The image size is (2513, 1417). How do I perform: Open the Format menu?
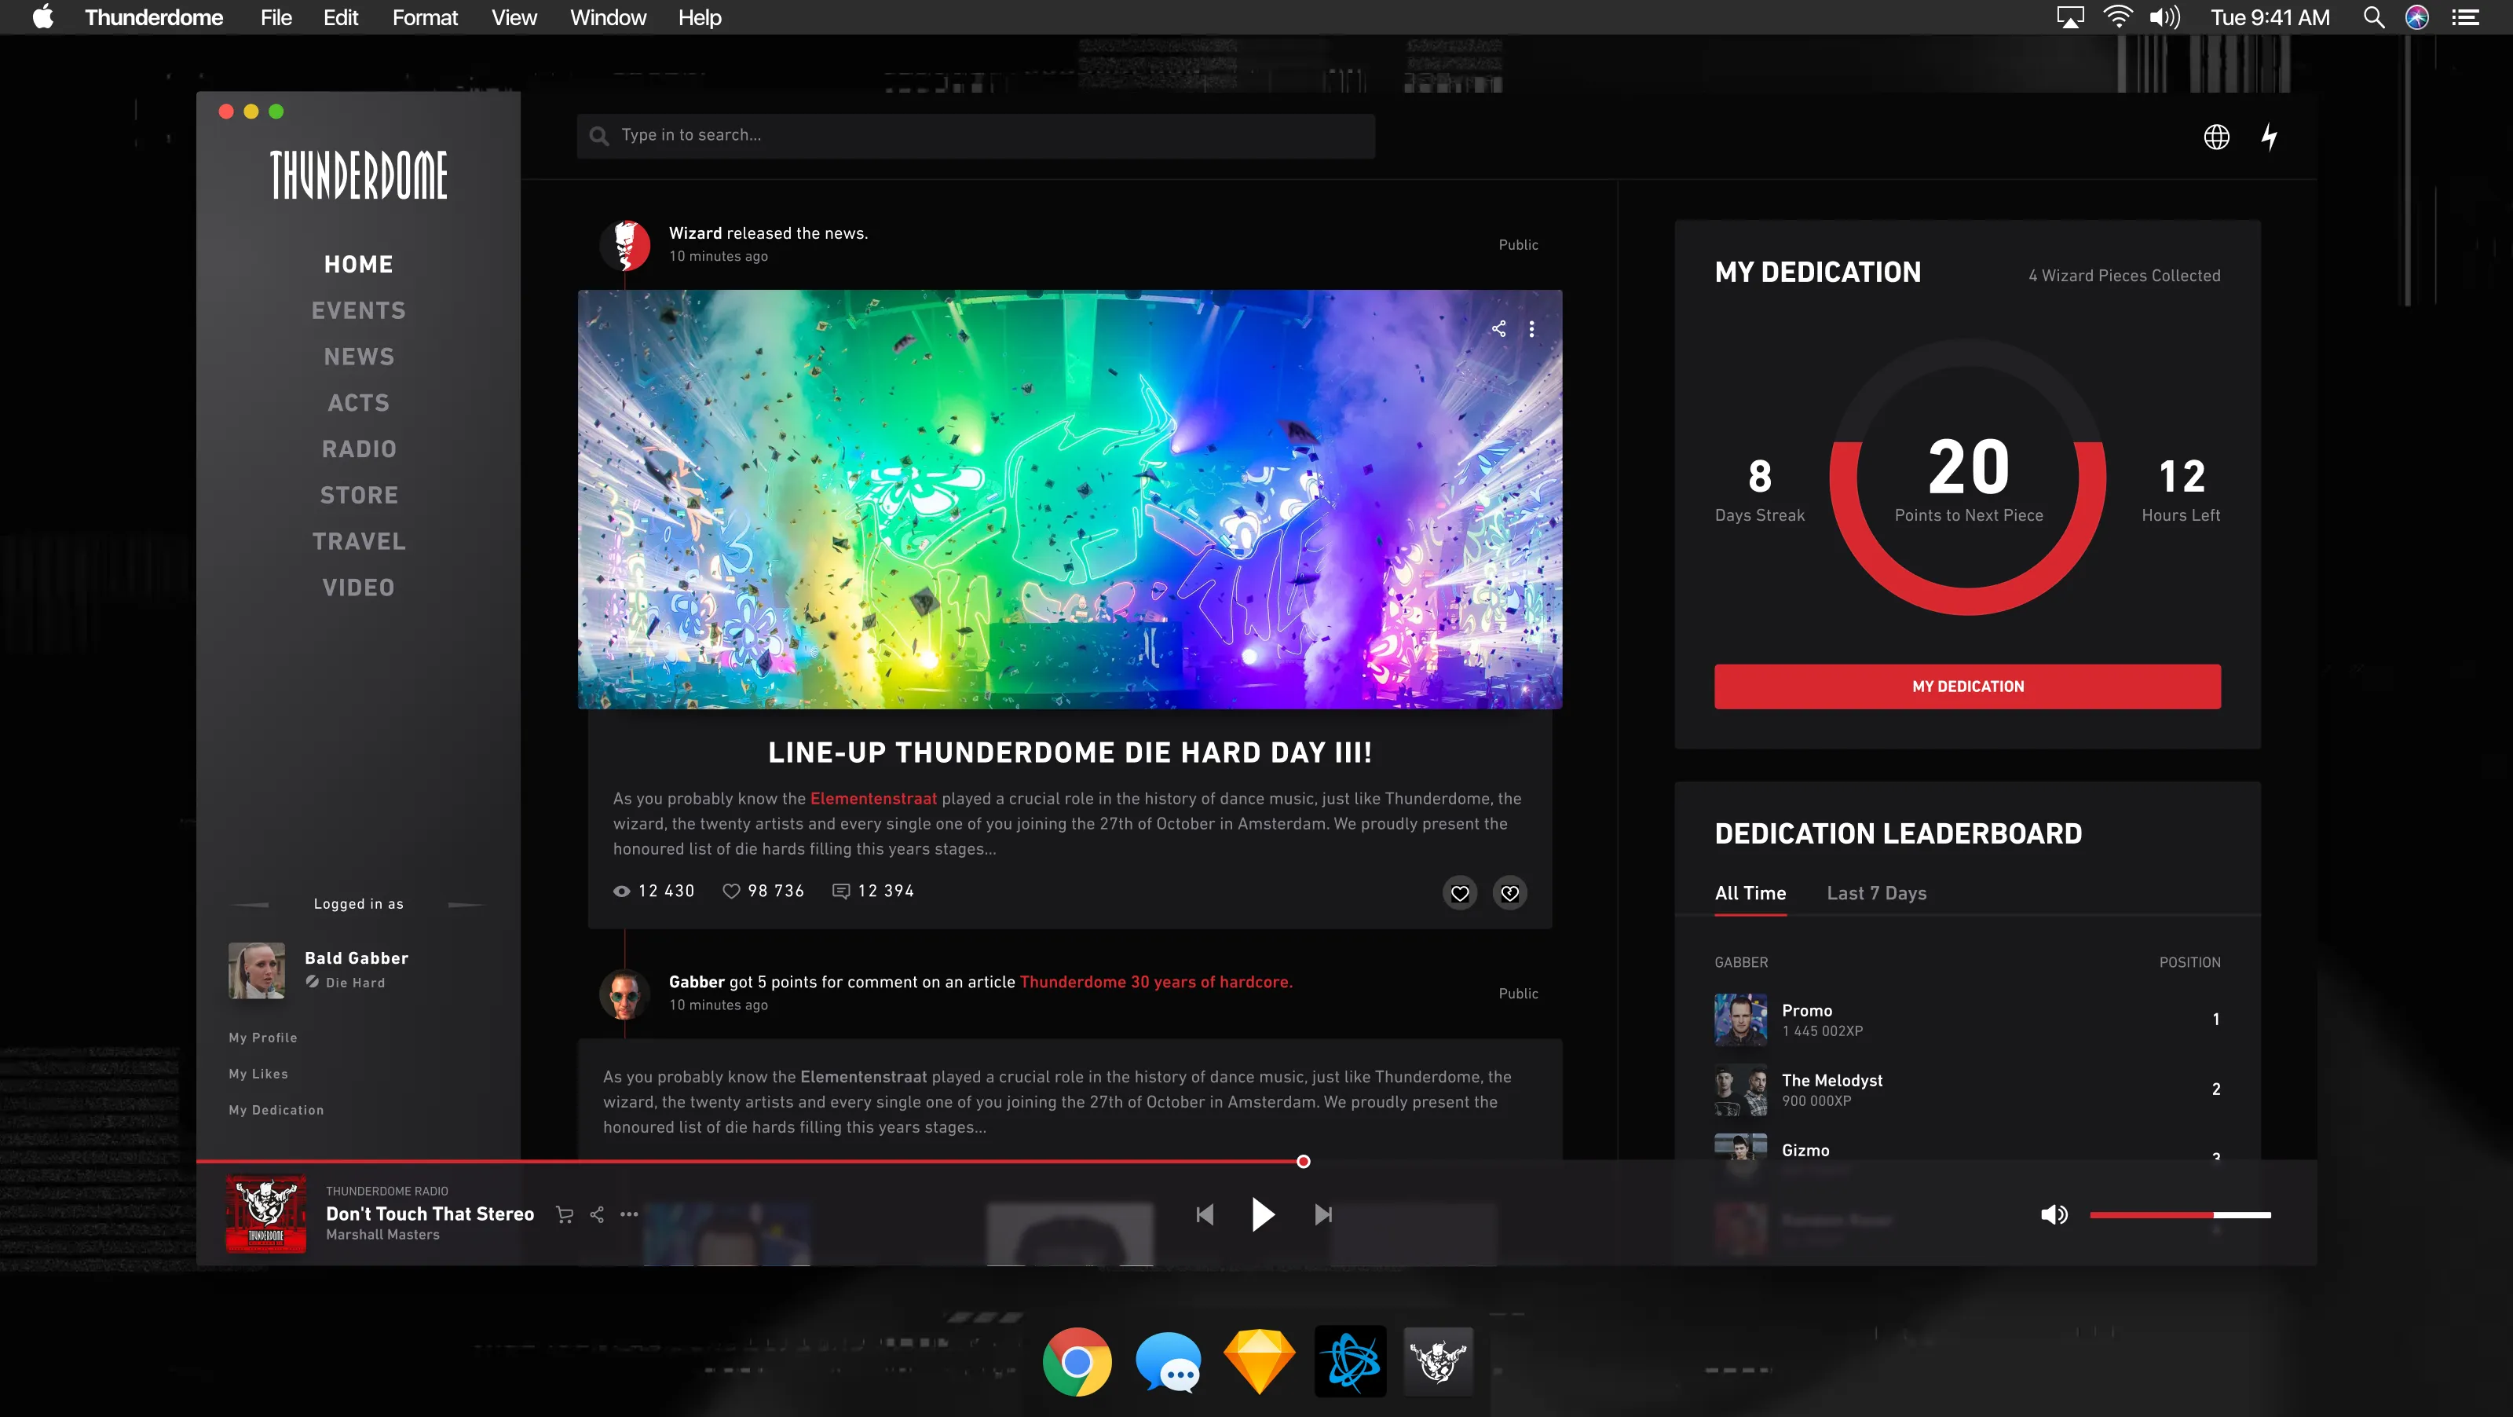pyautogui.click(x=424, y=17)
